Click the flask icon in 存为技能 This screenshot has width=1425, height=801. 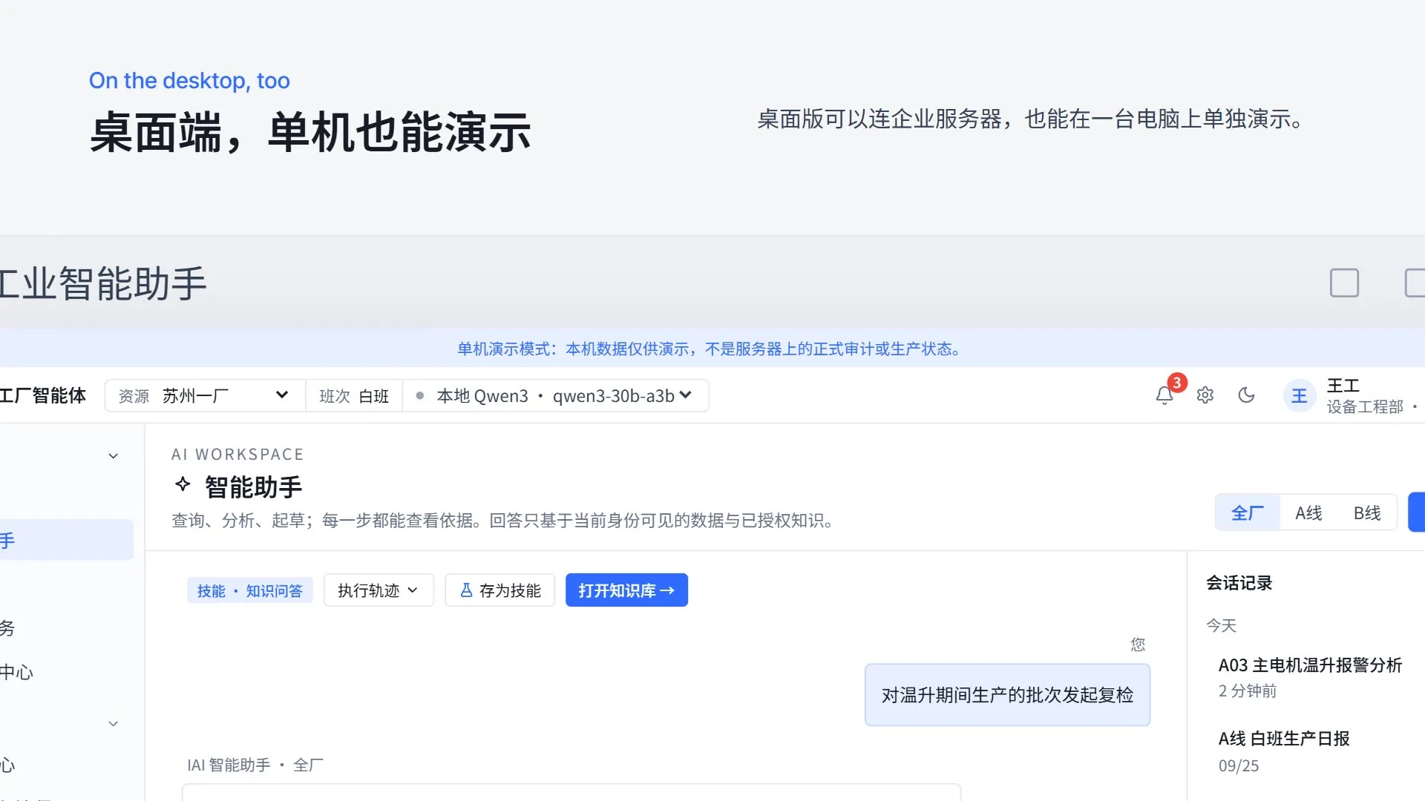(466, 590)
